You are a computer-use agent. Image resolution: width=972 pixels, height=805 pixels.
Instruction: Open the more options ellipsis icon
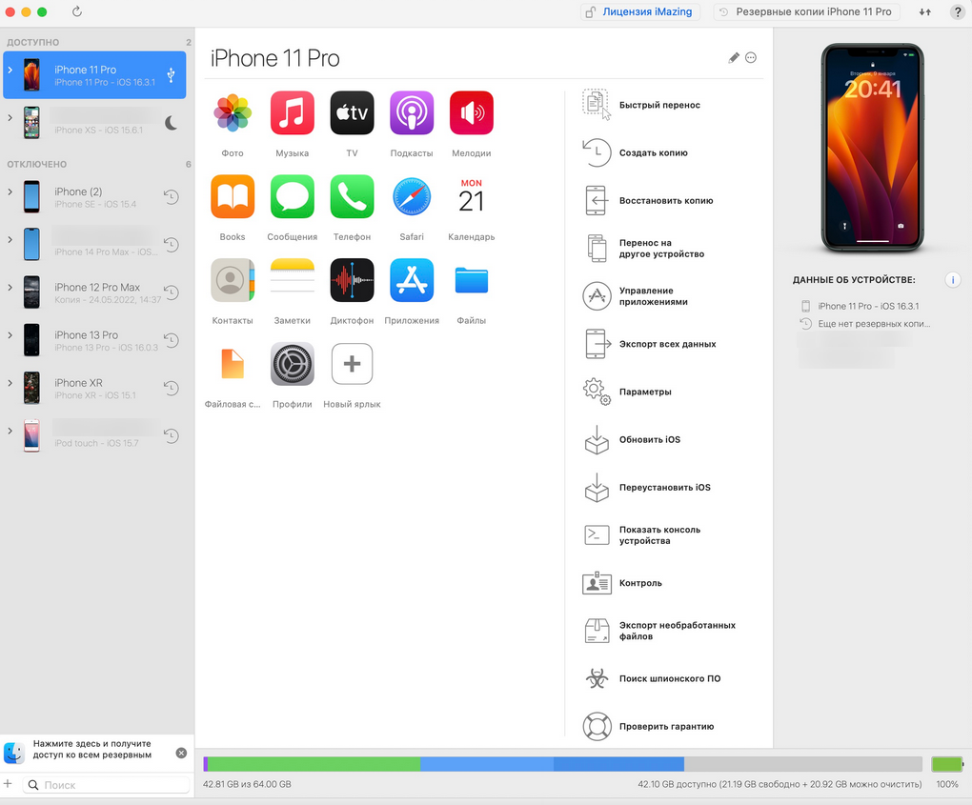751,57
